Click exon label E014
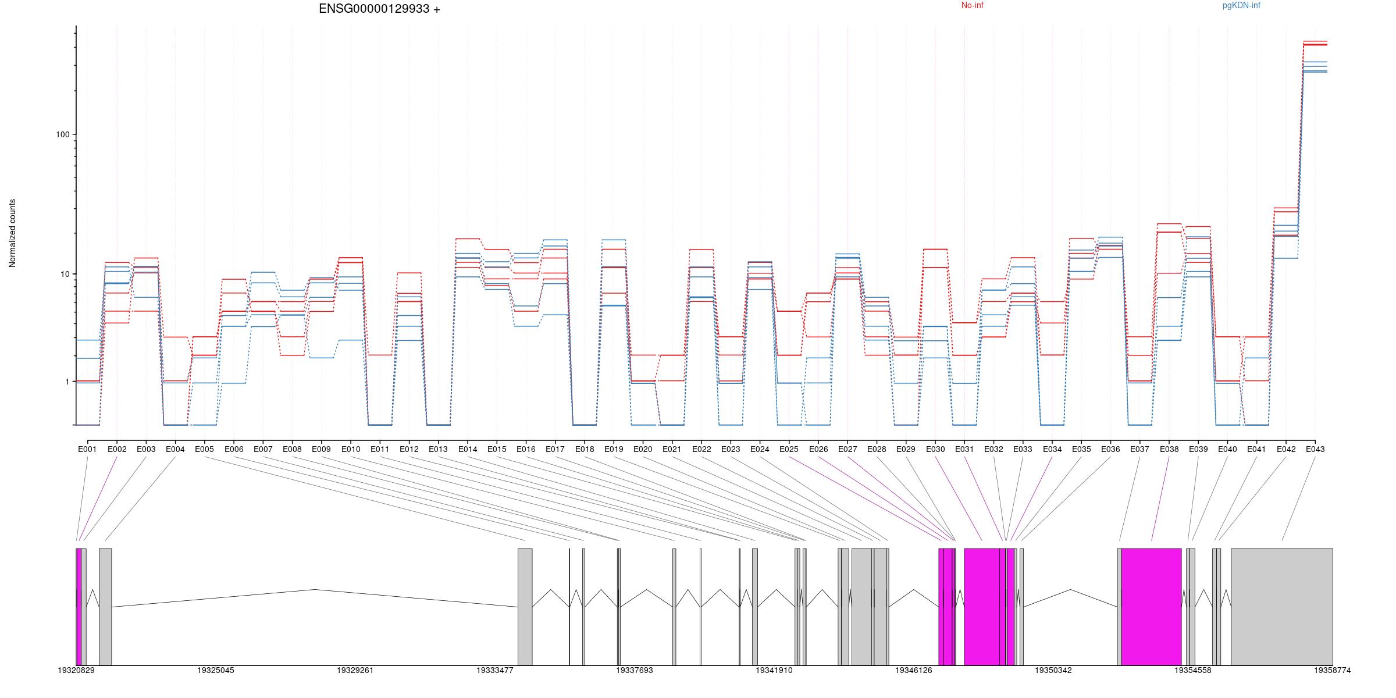The height and width of the screenshot is (698, 1396). 467,449
